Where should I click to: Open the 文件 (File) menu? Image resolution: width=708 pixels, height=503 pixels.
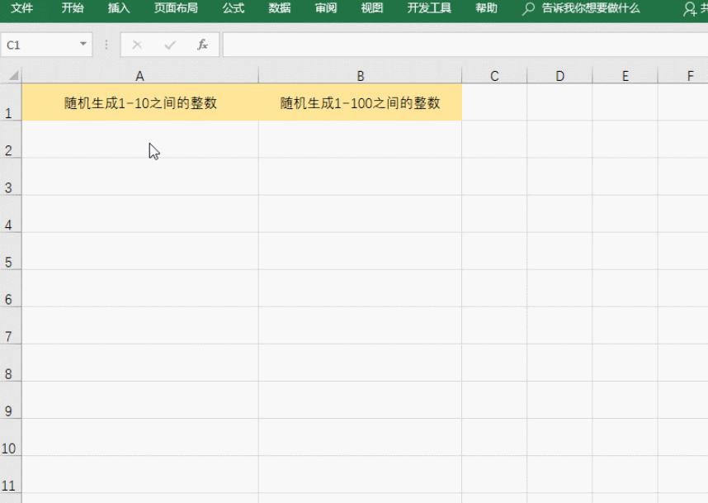click(x=22, y=9)
